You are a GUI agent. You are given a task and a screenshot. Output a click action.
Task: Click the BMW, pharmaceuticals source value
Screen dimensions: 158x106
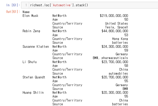(110, 58)
